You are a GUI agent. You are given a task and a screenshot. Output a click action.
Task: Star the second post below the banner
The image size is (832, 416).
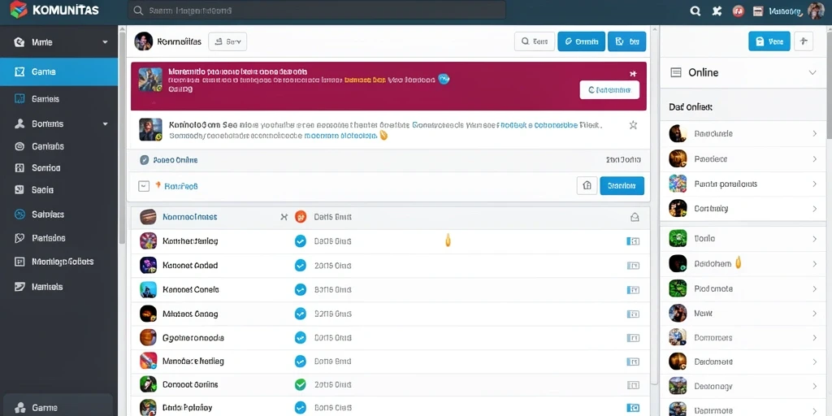pos(632,125)
